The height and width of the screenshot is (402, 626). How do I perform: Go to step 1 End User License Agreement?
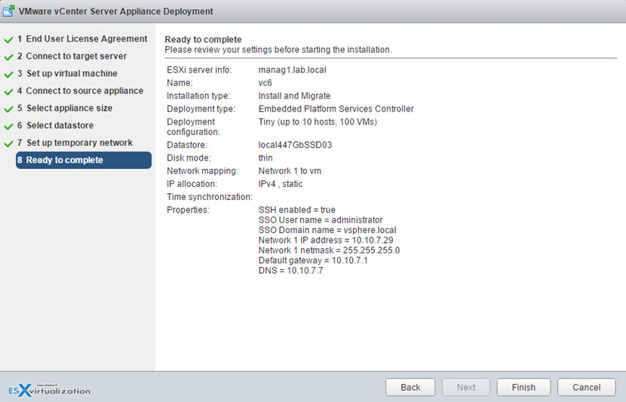(x=82, y=38)
